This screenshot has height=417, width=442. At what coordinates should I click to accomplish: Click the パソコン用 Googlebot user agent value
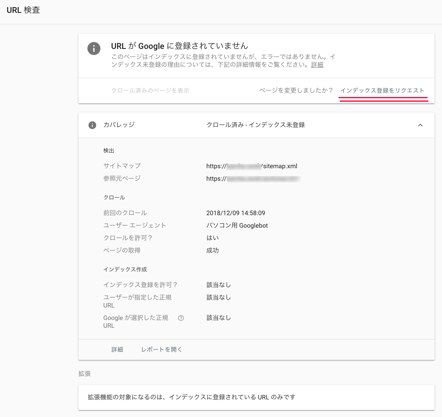click(237, 226)
